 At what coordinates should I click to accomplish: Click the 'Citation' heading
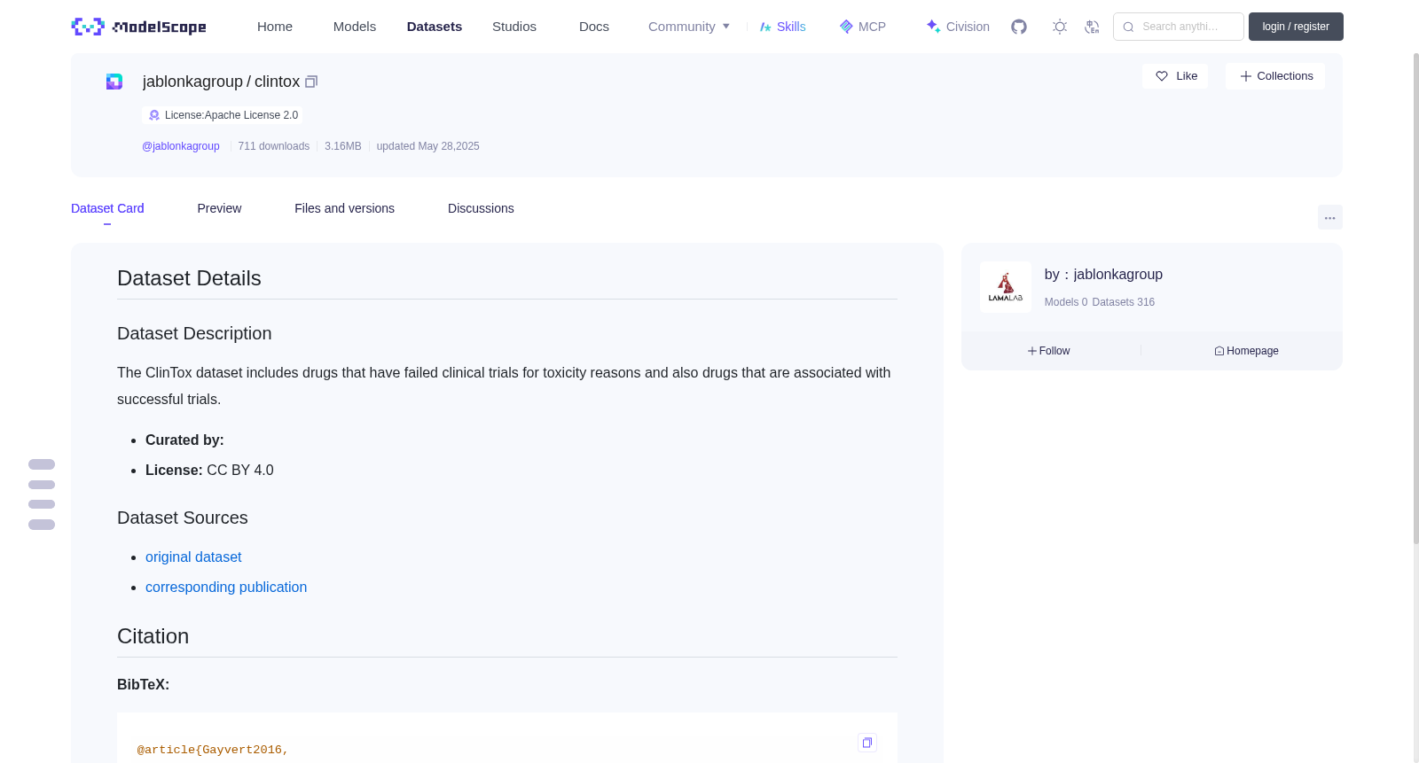click(153, 636)
